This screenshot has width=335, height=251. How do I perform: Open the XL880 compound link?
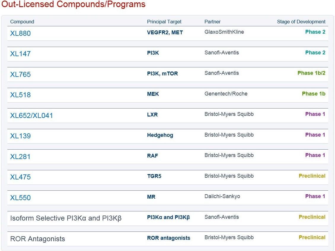[20, 33]
